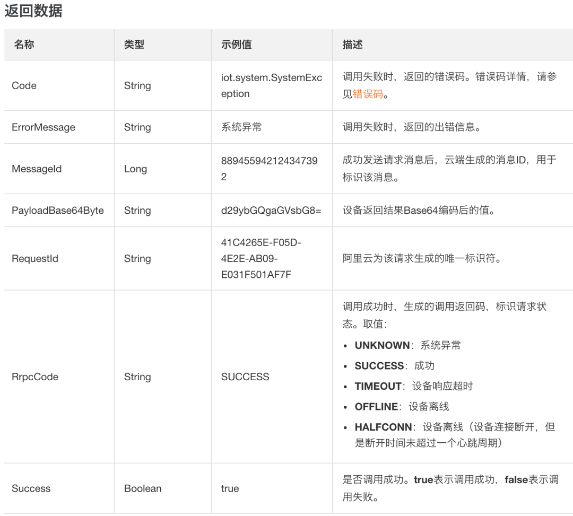Click the 描述 column header
The image size is (573, 516).
(x=353, y=45)
